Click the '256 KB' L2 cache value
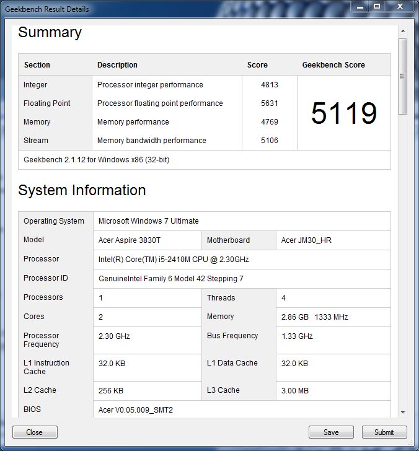 point(111,390)
